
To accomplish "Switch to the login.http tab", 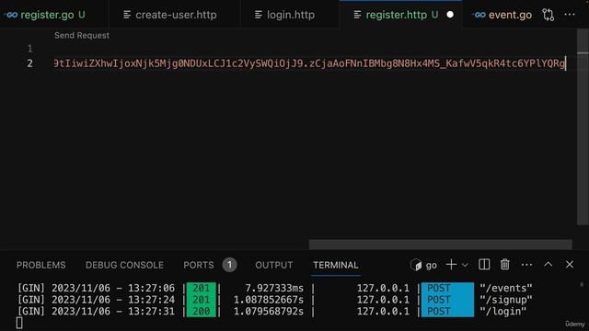I will click(290, 15).
